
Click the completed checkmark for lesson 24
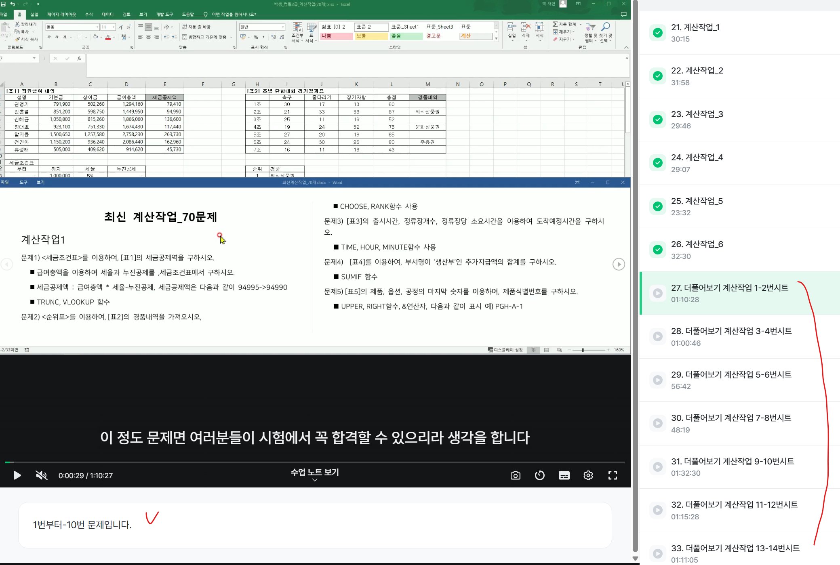pyautogui.click(x=657, y=163)
